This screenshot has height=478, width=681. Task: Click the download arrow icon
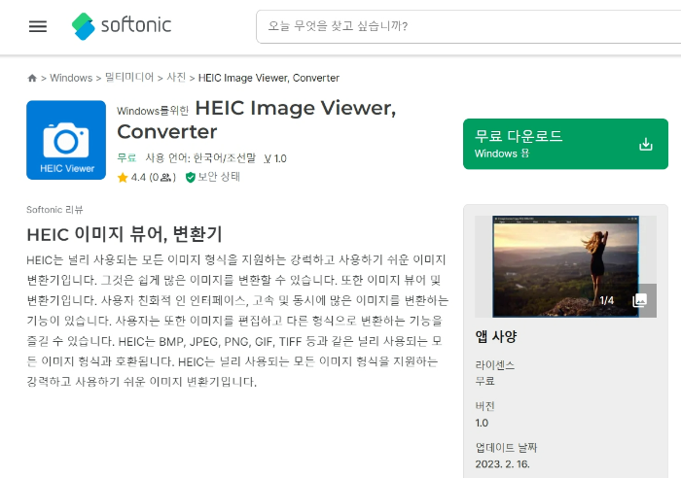646,144
